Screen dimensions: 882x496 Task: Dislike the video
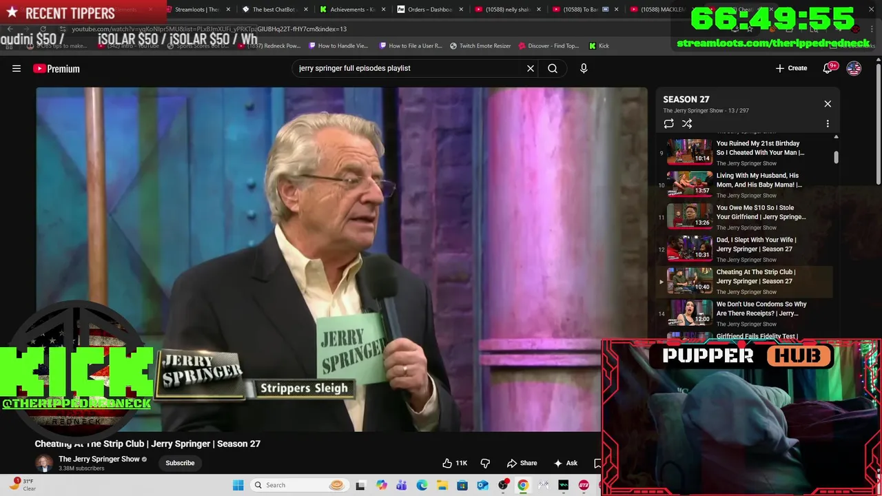pos(485,463)
